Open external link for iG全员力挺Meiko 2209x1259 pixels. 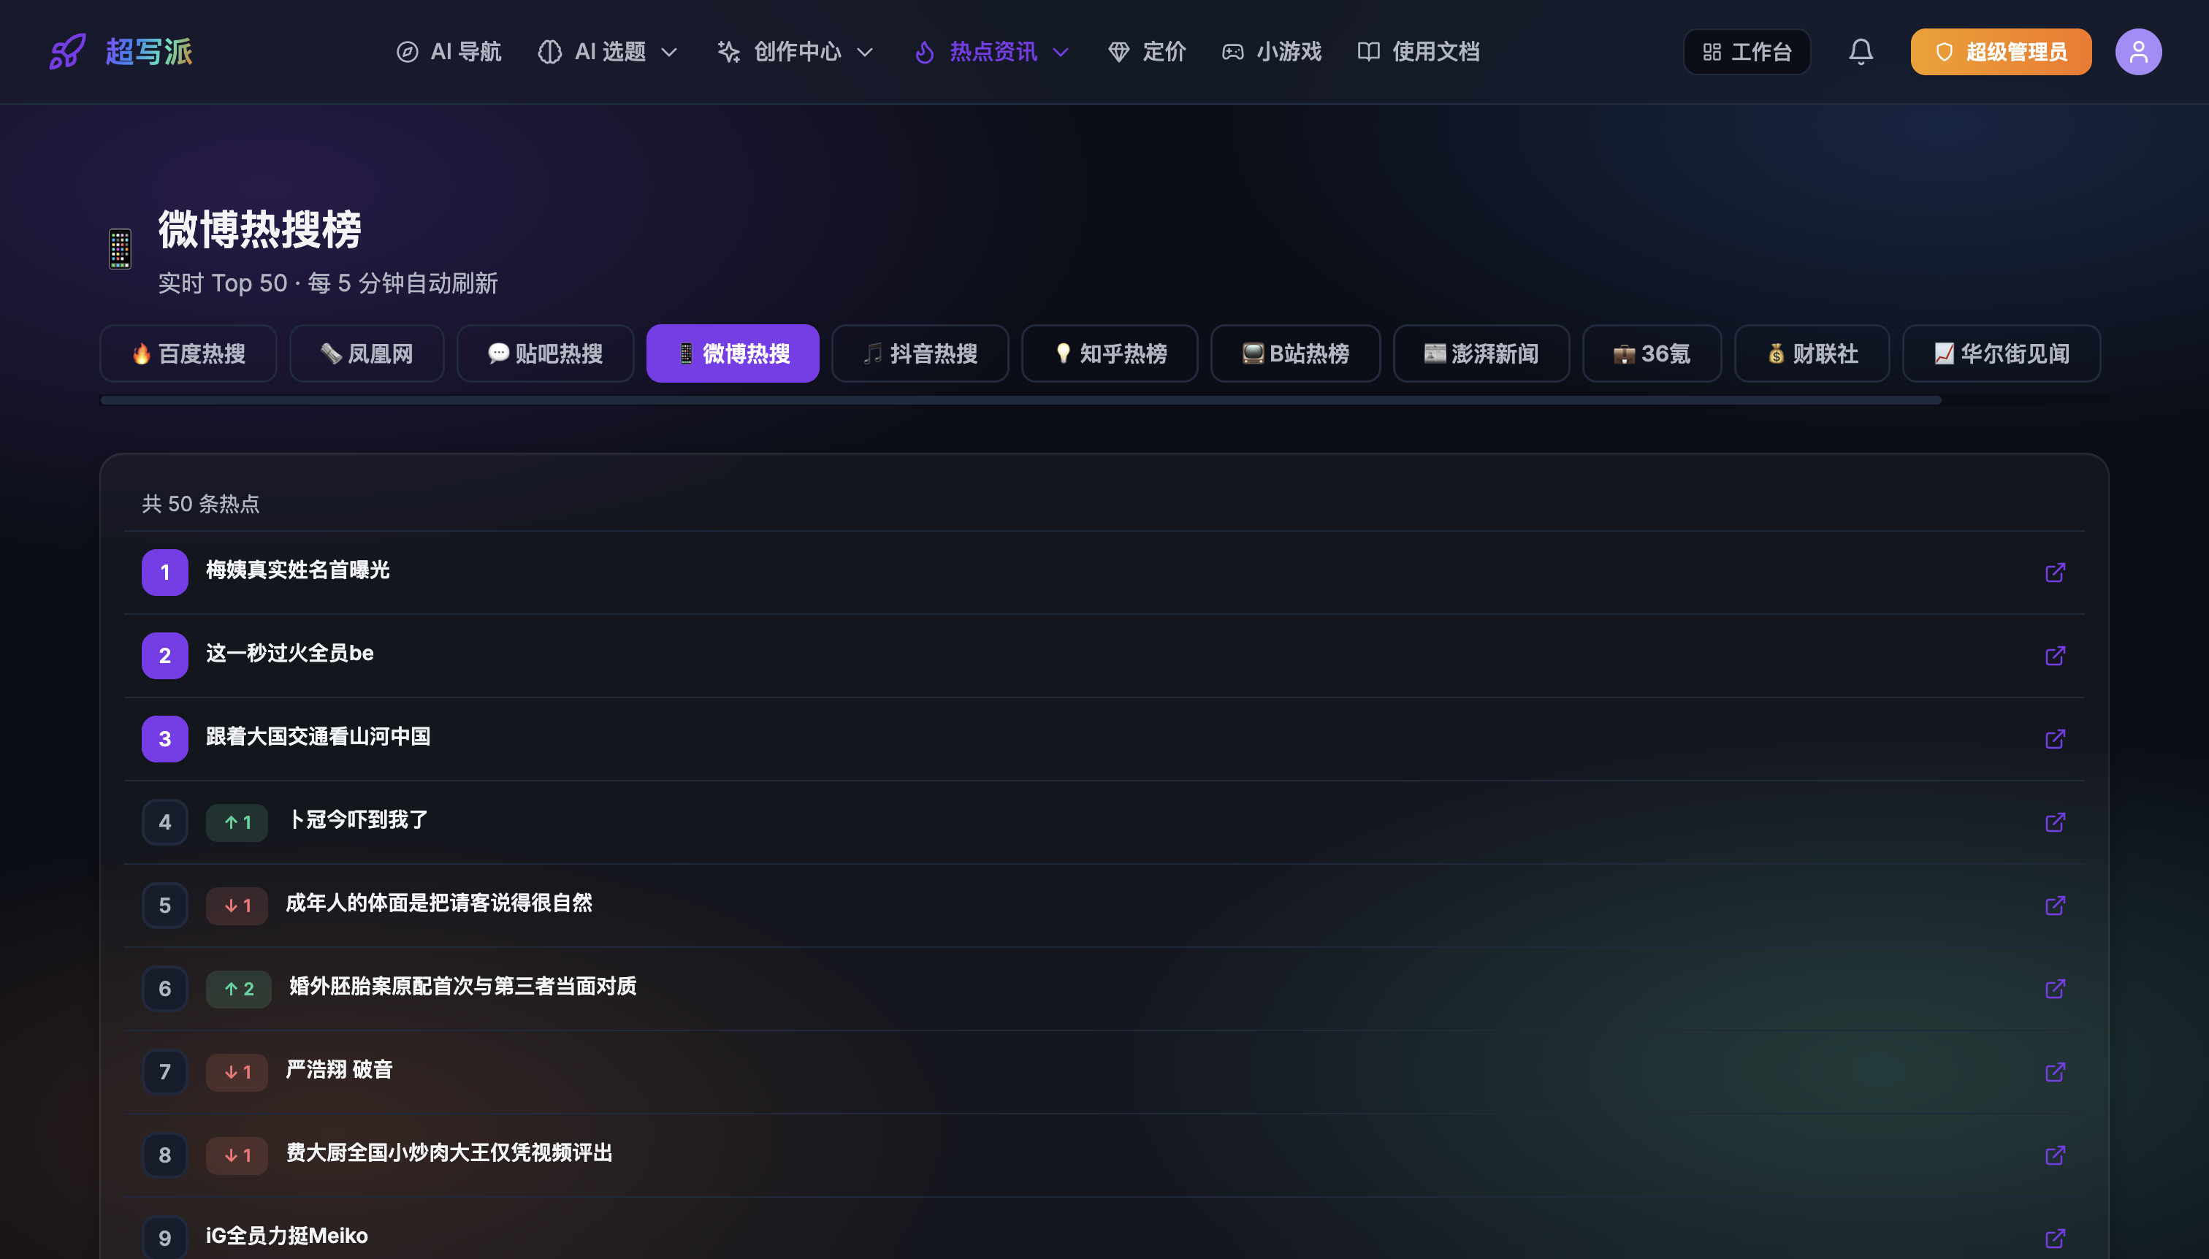2055,1239
